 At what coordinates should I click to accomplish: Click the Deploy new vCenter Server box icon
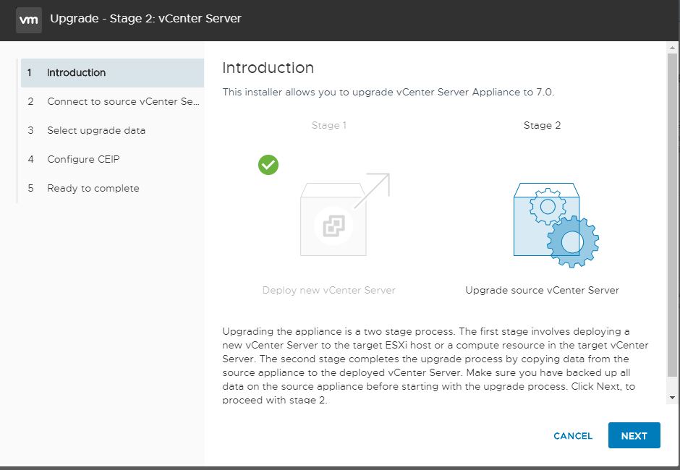[345, 214]
